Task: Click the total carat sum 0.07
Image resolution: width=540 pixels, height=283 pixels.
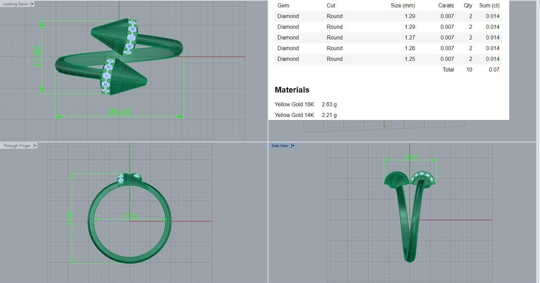Action: click(494, 69)
